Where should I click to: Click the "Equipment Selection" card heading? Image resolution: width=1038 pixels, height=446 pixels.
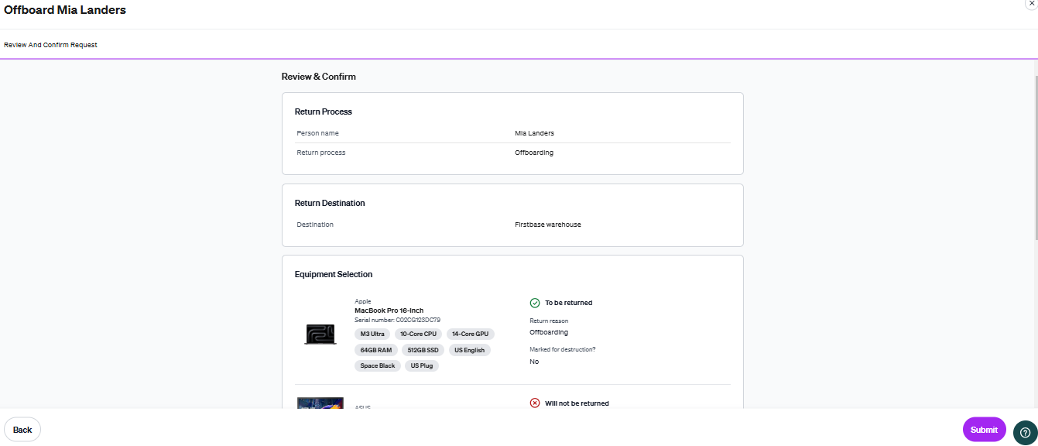(x=334, y=274)
